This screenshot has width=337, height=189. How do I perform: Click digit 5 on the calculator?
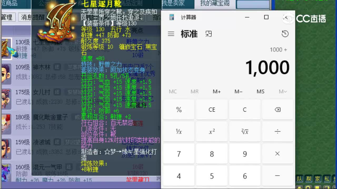pos(212,176)
